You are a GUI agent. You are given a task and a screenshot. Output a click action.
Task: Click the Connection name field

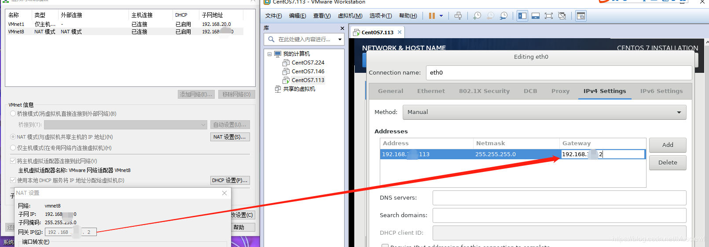[x=559, y=73]
